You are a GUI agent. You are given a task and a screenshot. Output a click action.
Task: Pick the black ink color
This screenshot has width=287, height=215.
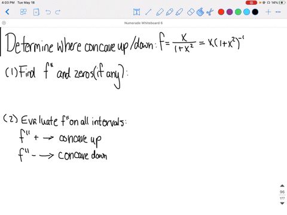(255, 12)
